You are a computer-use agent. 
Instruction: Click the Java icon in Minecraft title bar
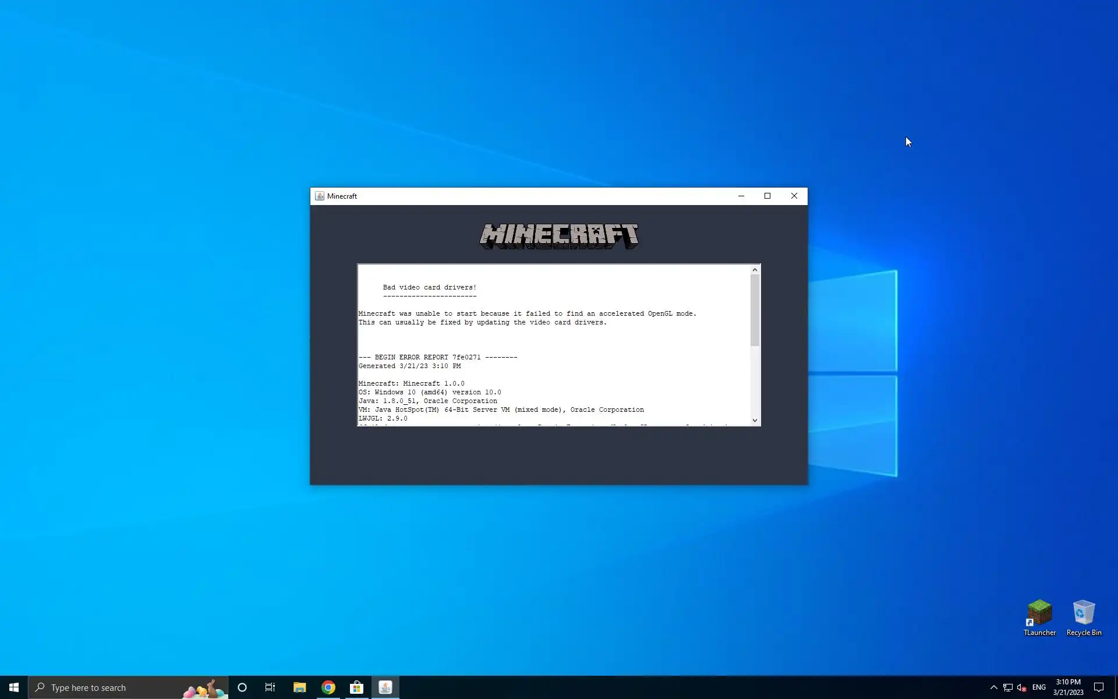(320, 196)
